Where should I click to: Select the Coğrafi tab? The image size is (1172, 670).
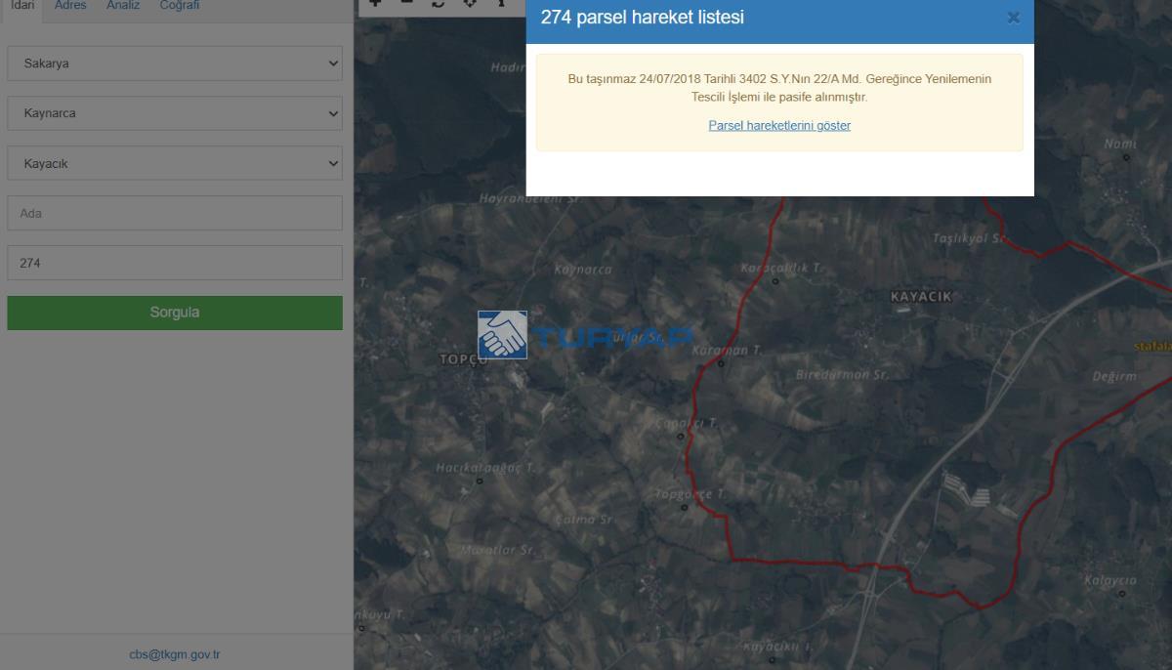pyautogui.click(x=180, y=6)
